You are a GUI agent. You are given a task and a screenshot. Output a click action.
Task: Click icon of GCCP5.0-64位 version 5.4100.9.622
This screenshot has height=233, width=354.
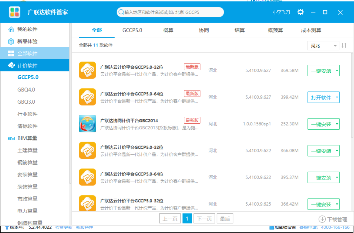(87, 177)
